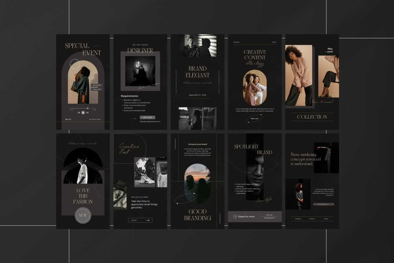Click the two-women oval photo in Creative Content
This screenshot has height=263, width=394.
255,87
